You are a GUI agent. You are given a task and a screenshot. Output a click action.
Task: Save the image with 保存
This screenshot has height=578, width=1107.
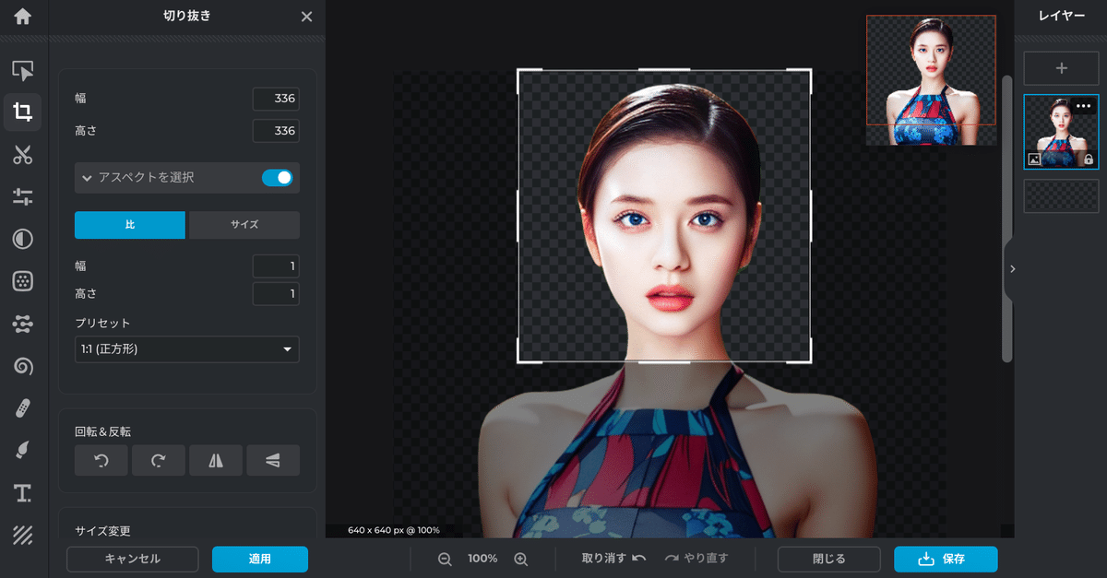pos(946,560)
